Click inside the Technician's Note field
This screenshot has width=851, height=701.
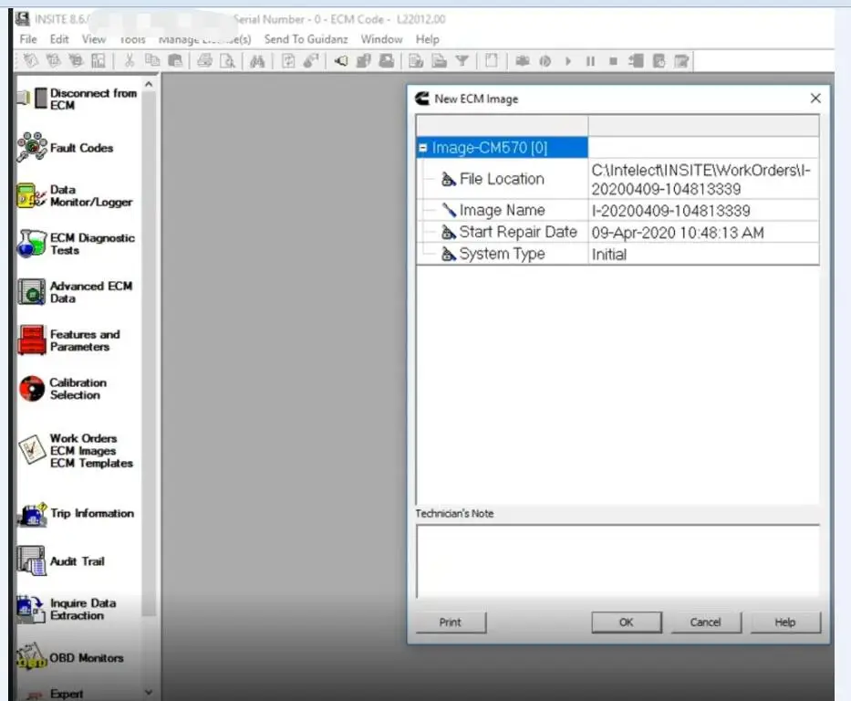tap(617, 561)
